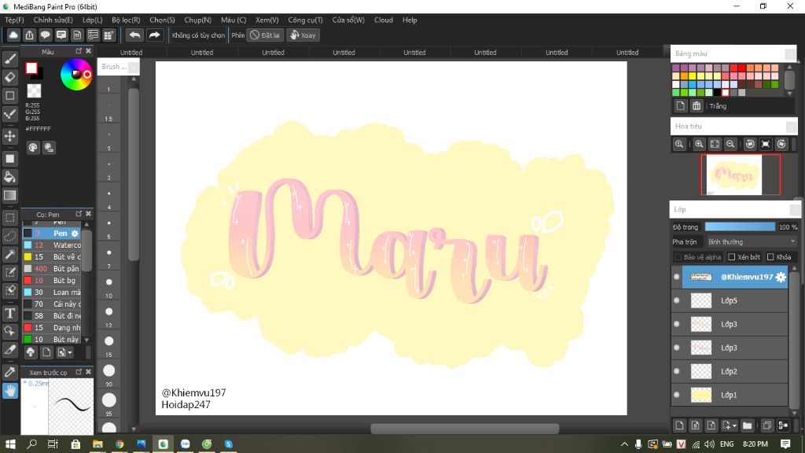
Task: Click the Đặt lại reset button
Action: tap(266, 35)
